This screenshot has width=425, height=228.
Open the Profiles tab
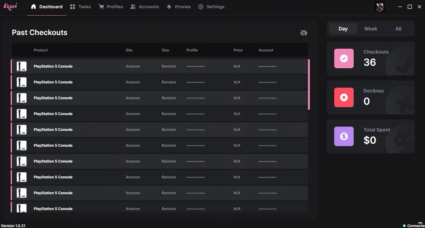(111, 7)
